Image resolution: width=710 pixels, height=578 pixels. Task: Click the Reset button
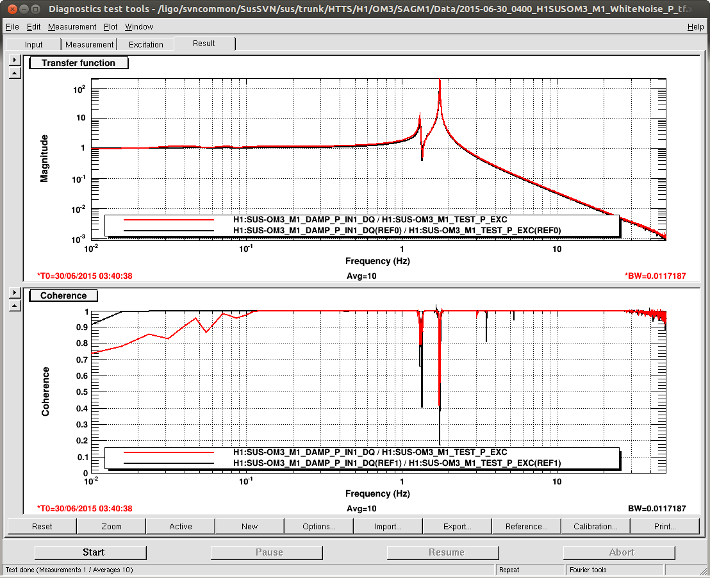click(x=42, y=526)
